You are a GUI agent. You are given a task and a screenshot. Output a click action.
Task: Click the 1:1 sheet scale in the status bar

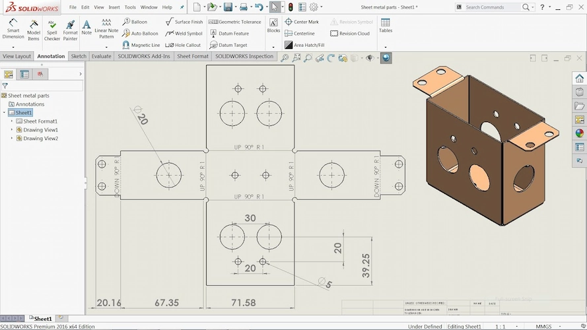point(501,326)
